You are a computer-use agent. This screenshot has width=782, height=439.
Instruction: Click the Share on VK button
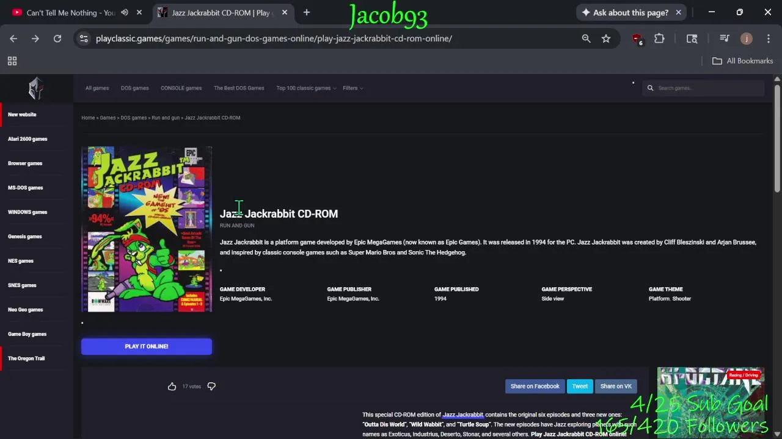(616, 386)
